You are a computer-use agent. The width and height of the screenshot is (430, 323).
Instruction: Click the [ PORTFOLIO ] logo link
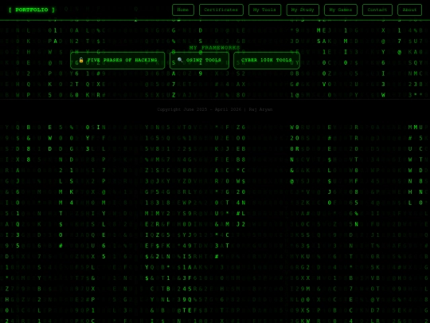pyautogui.click(x=32, y=10)
